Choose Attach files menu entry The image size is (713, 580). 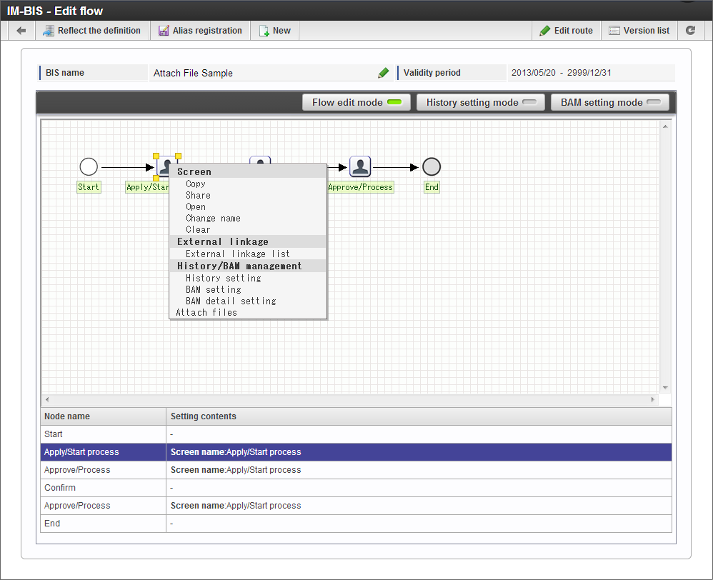pyautogui.click(x=206, y=312)
